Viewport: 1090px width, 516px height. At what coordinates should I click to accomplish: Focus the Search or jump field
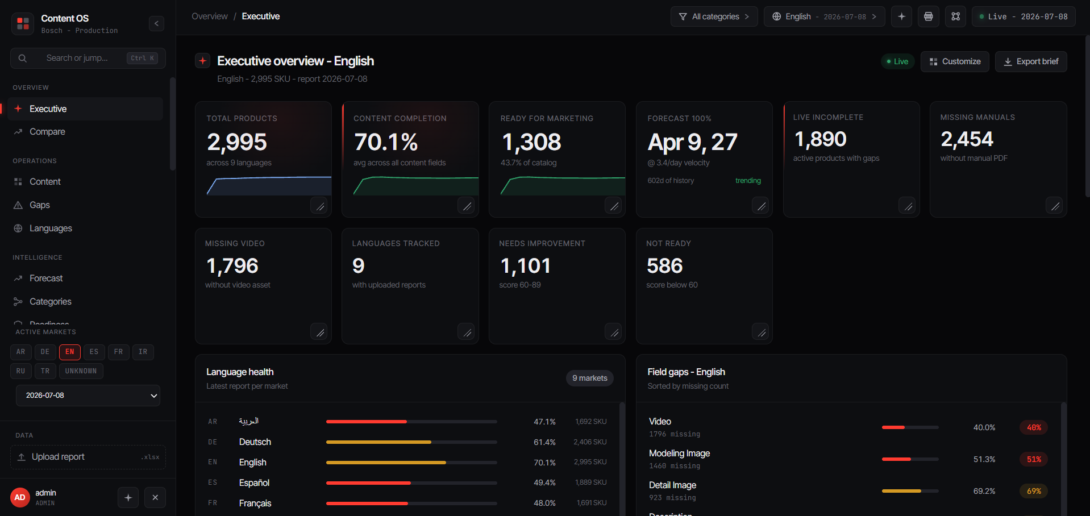(x=88, y=58)
